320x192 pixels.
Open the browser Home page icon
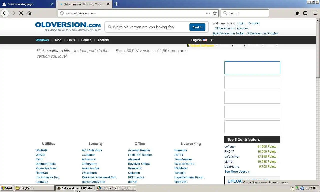(x=29, y=13)
